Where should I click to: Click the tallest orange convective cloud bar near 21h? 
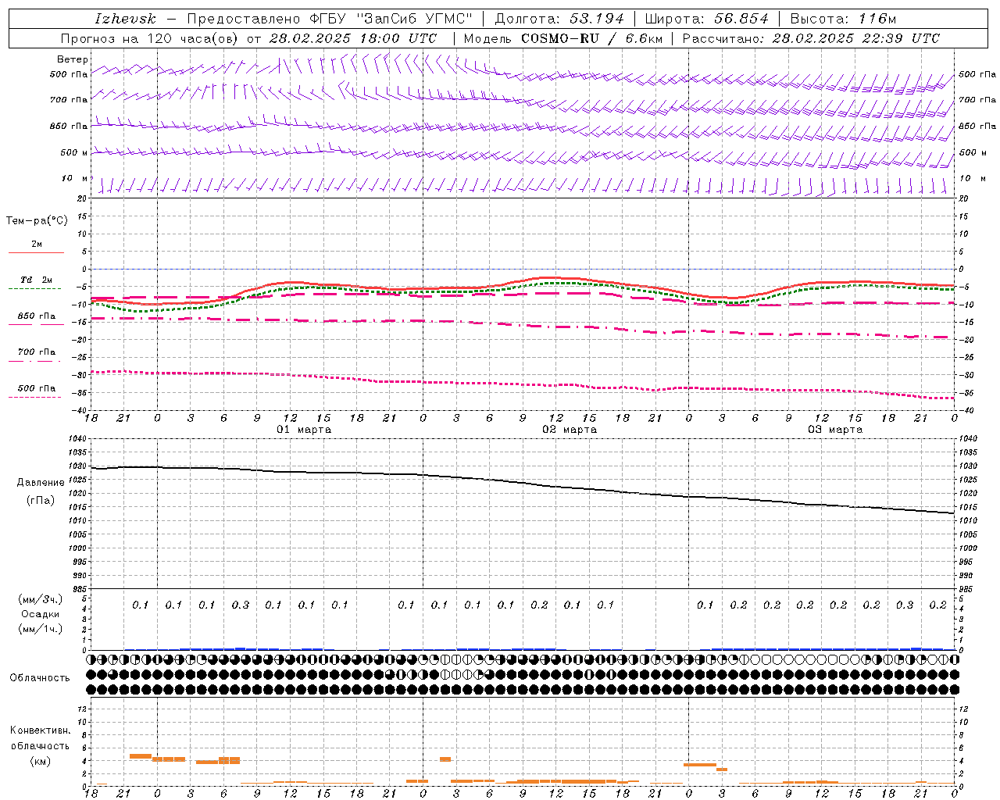[140, 755]
